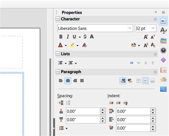
Task: Open Lists section more options
Action: pyautogui.click(x=155, y=54)
